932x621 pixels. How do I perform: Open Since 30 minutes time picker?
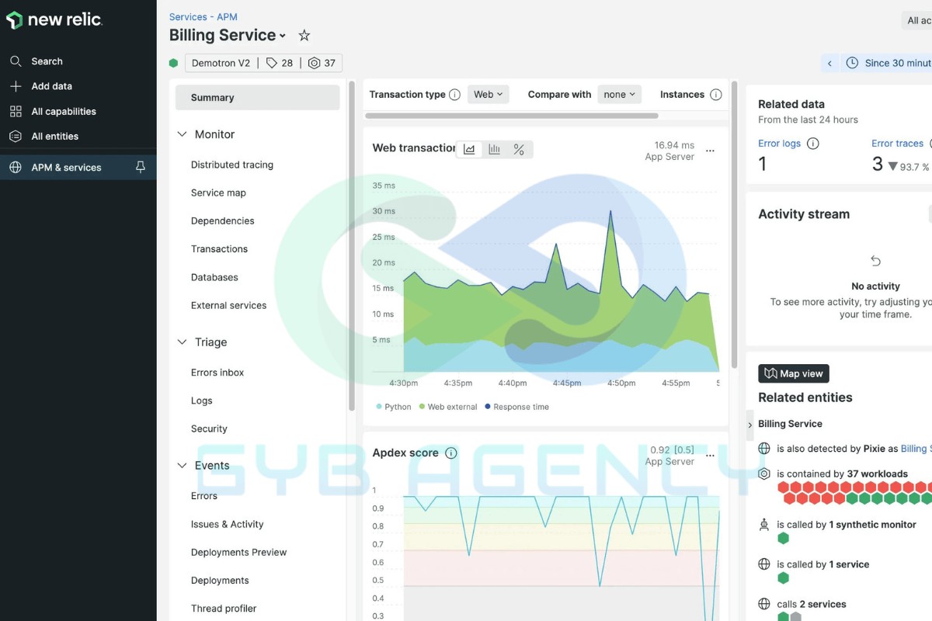[889, 63]
